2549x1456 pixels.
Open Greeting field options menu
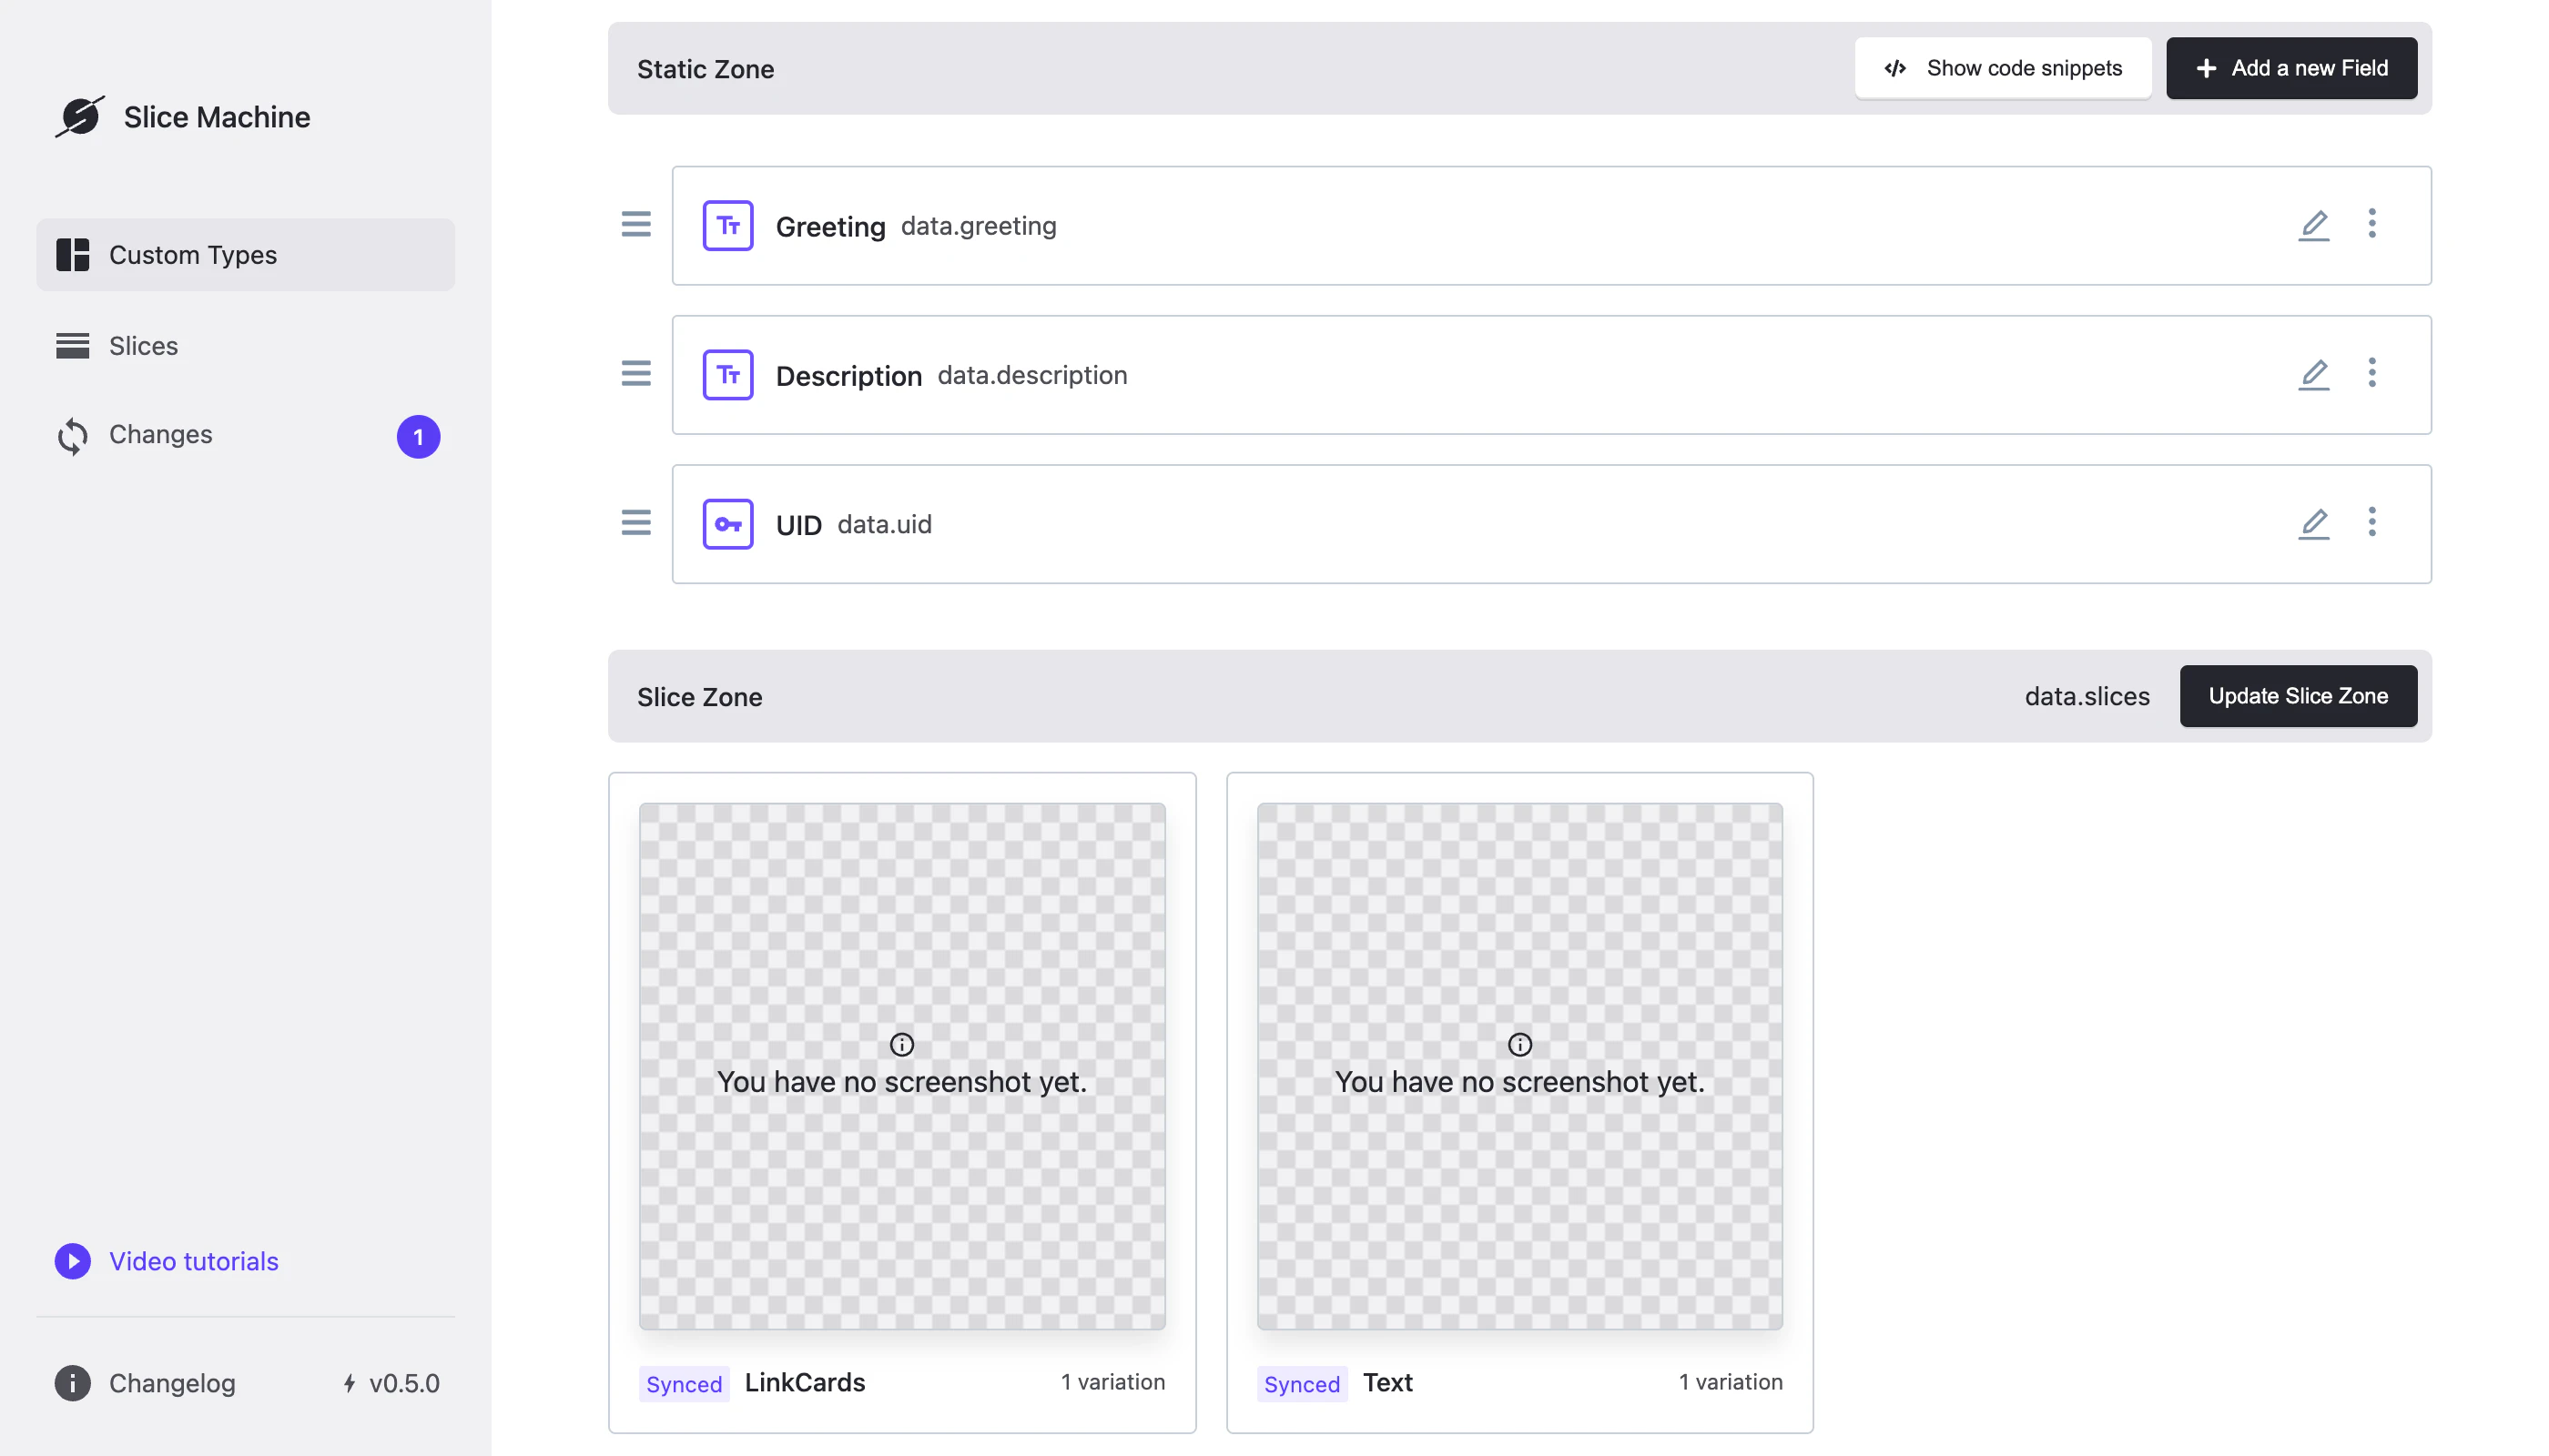(2372, 224)
